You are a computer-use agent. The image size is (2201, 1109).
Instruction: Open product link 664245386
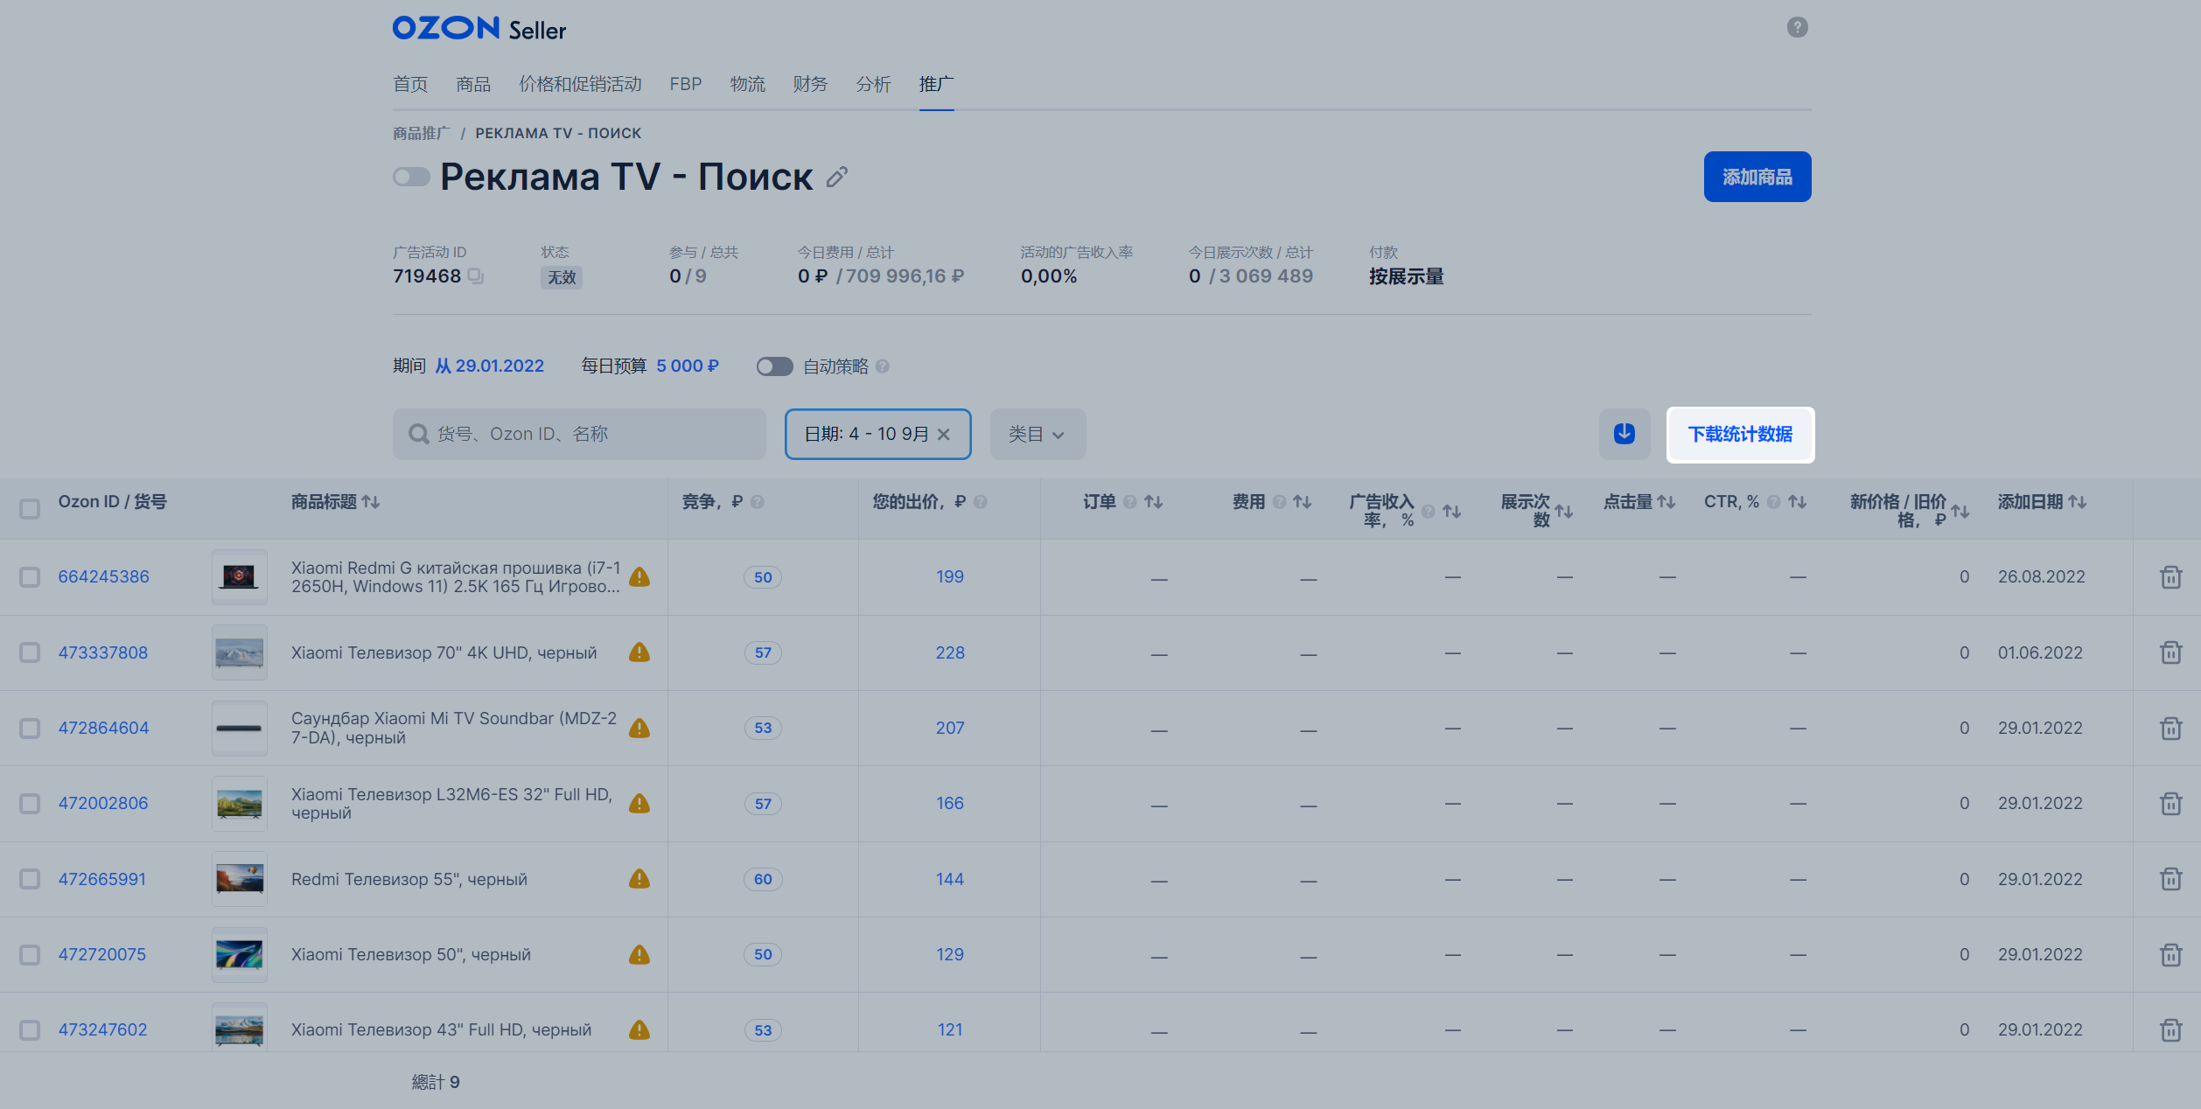click(103, 577)
